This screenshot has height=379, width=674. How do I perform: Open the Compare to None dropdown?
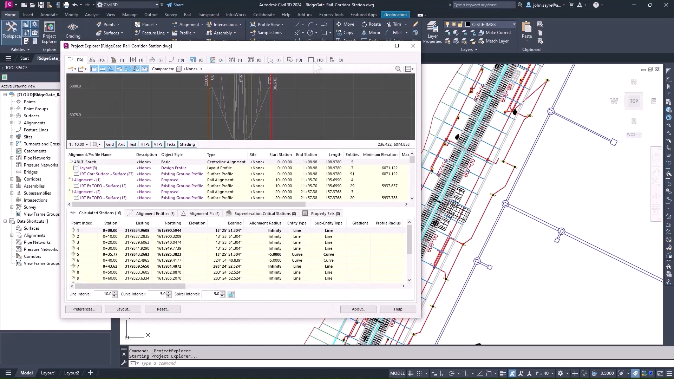pos(189,69)
